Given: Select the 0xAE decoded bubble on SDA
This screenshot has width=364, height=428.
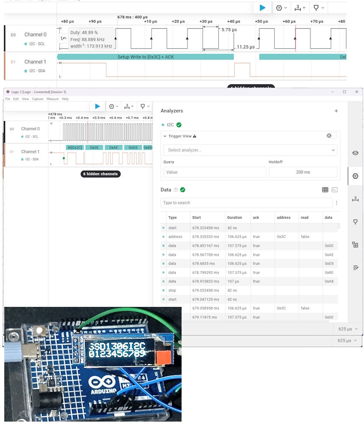Looking at the screenshot, I should (113, 148).
